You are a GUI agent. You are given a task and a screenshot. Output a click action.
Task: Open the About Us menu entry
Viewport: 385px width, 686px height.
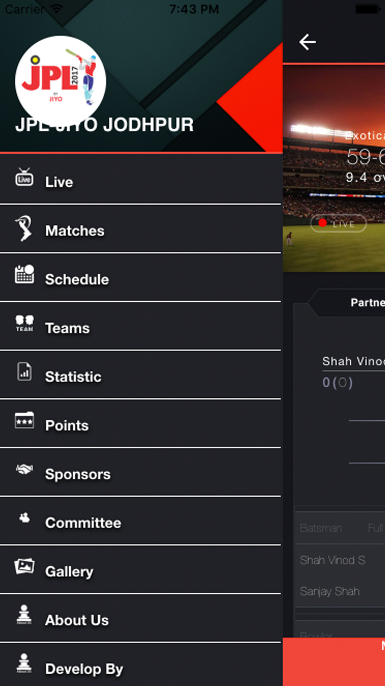141,618
